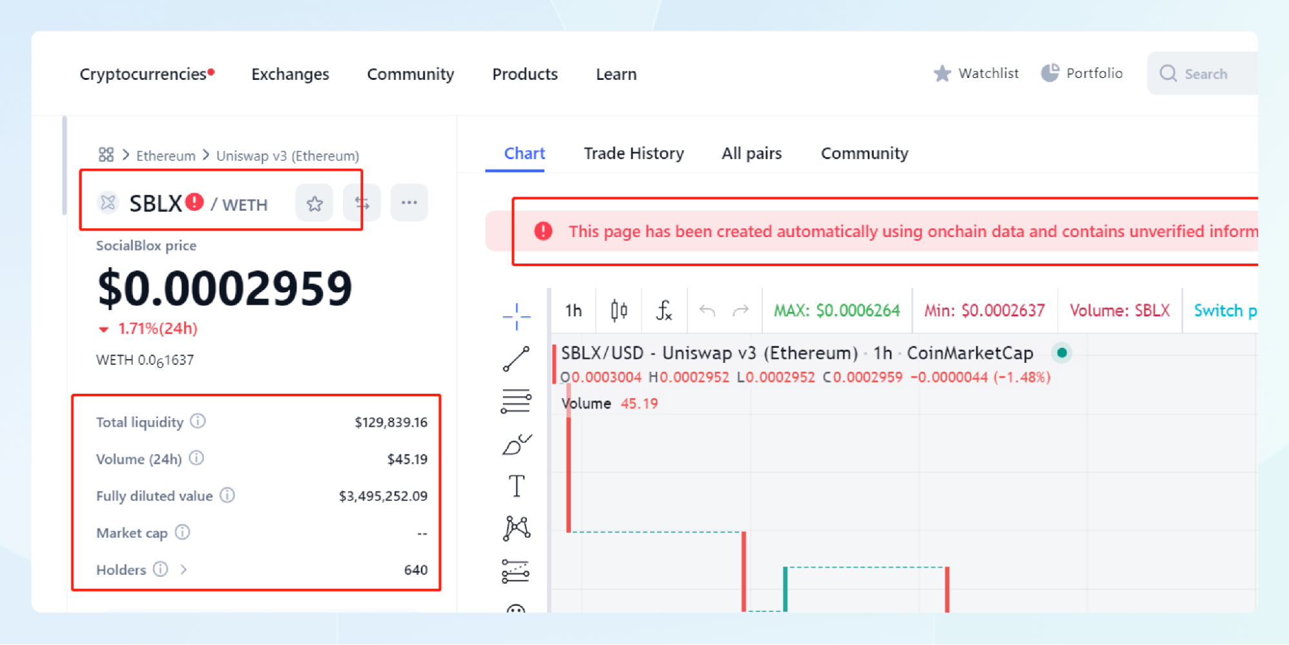Add SBLX pair to watchlist star
Screen dimensions: 1289x645
315,204
